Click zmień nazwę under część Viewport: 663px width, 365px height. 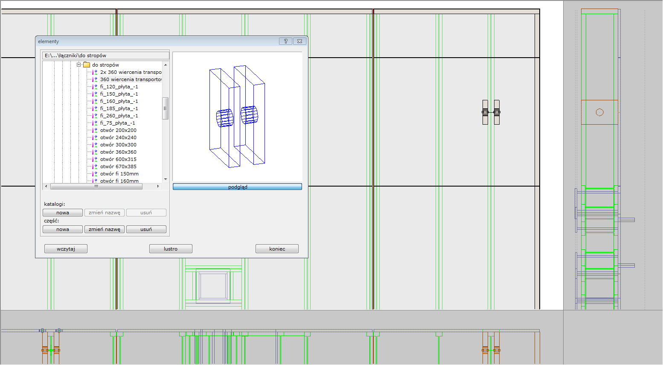(105, 229)
